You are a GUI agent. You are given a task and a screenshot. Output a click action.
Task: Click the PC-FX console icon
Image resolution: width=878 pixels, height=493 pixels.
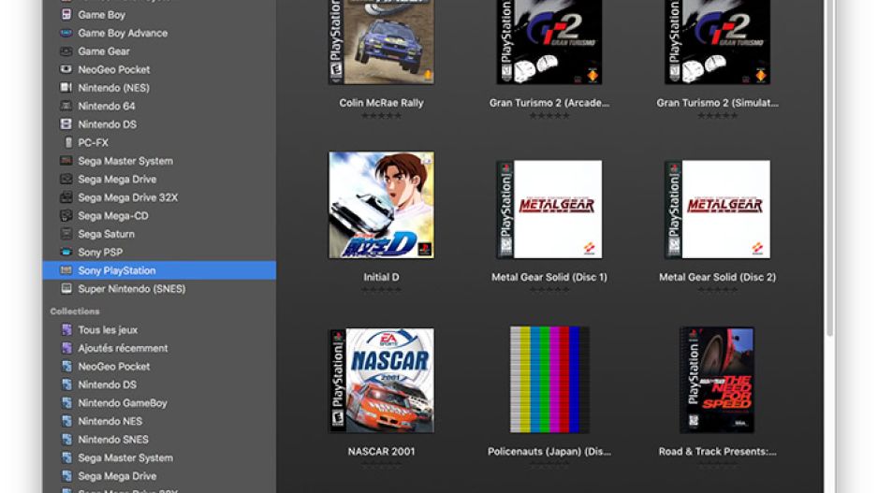point(68,143)
